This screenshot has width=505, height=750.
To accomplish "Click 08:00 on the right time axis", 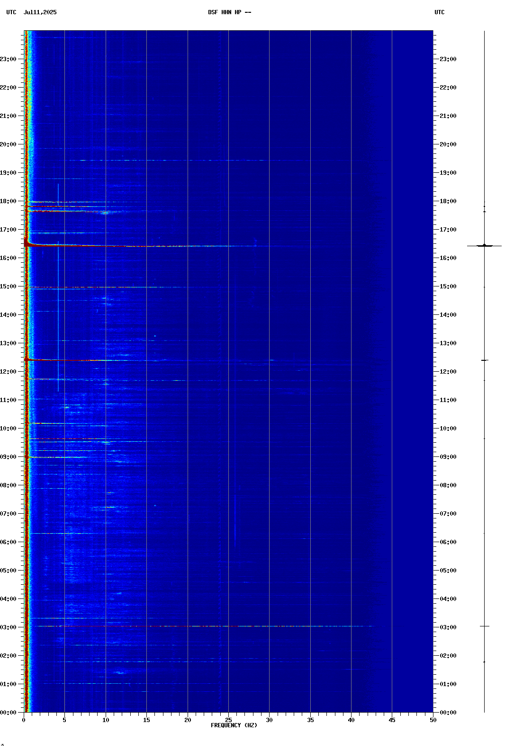I will (448, 485).
